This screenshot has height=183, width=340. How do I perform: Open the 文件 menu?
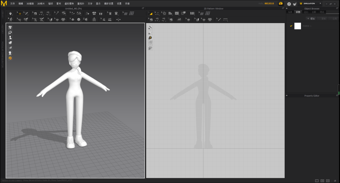(13, 3)
